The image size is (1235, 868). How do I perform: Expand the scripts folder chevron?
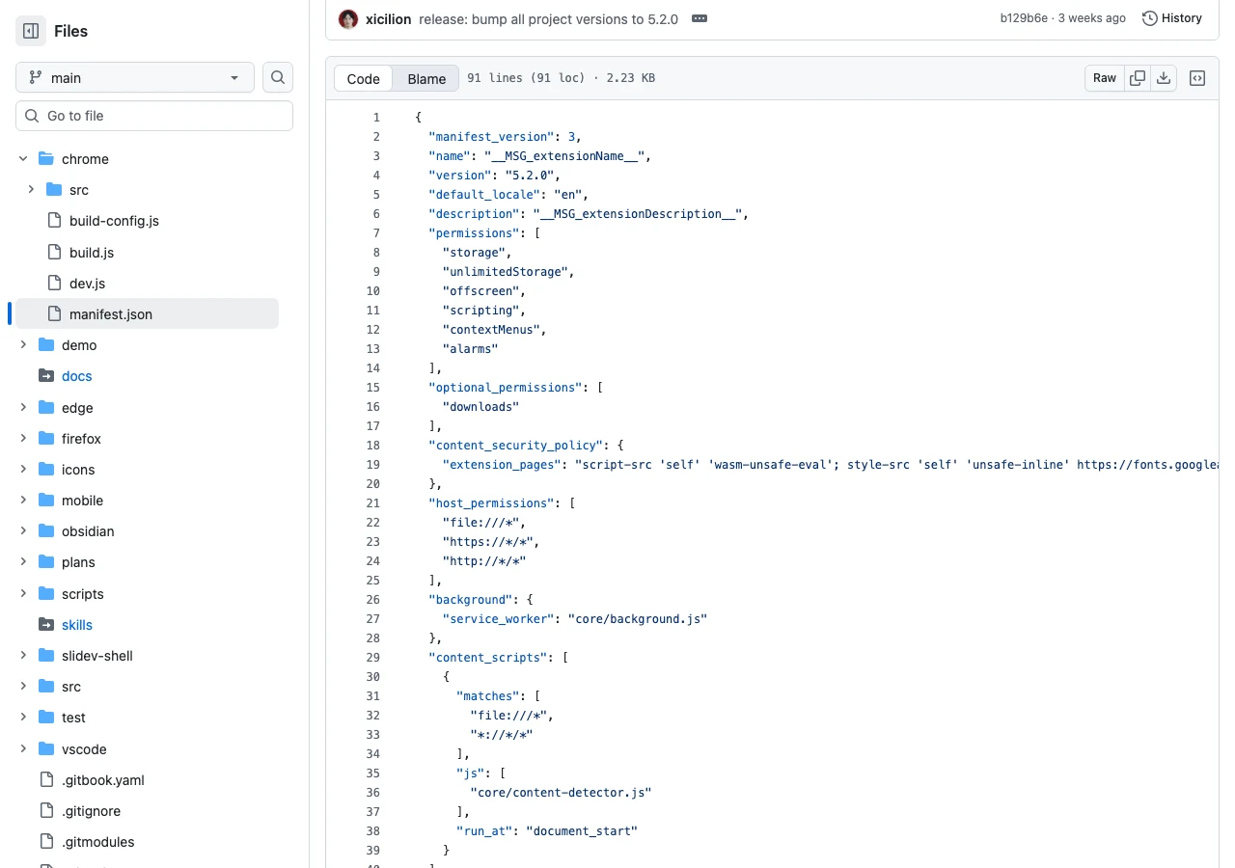pyautogui.click(x=23, y=594)
